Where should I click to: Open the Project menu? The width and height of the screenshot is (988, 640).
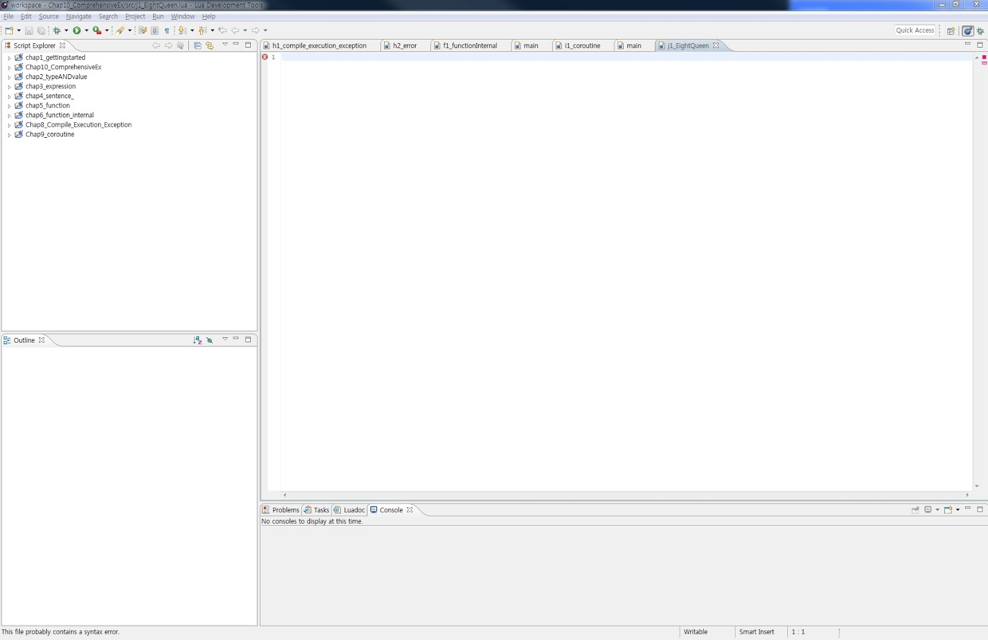point(135,17)
